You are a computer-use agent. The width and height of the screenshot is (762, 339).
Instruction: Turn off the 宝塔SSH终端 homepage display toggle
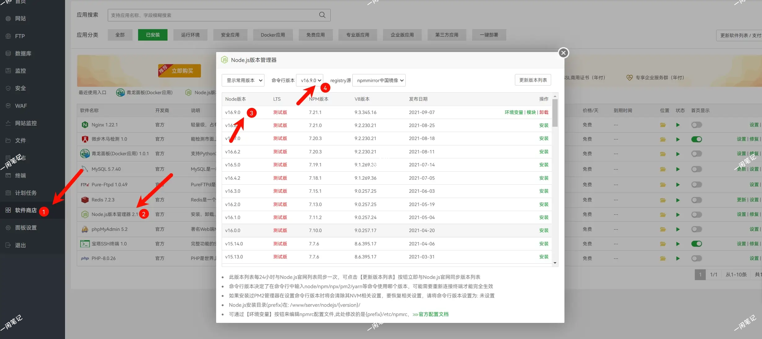tap(696, 244)
